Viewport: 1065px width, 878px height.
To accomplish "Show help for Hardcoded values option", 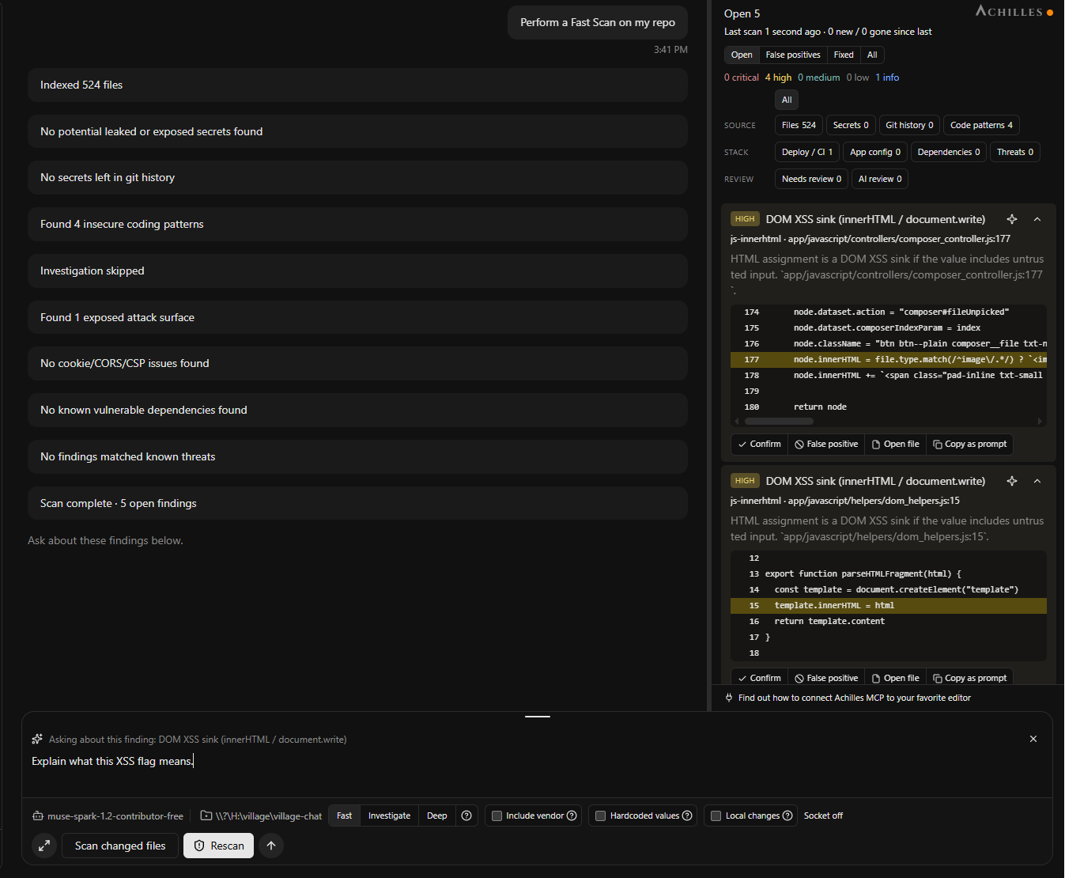I will point(687,816).
